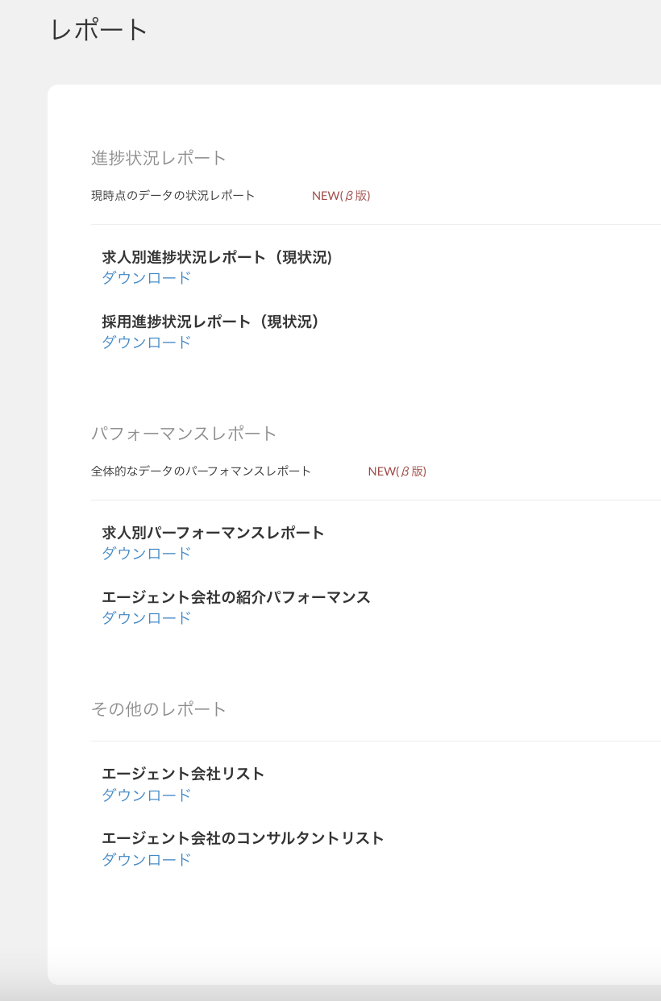Select the その他のレポート section header
Viewport: 661px width, 1001px height.
158,708
